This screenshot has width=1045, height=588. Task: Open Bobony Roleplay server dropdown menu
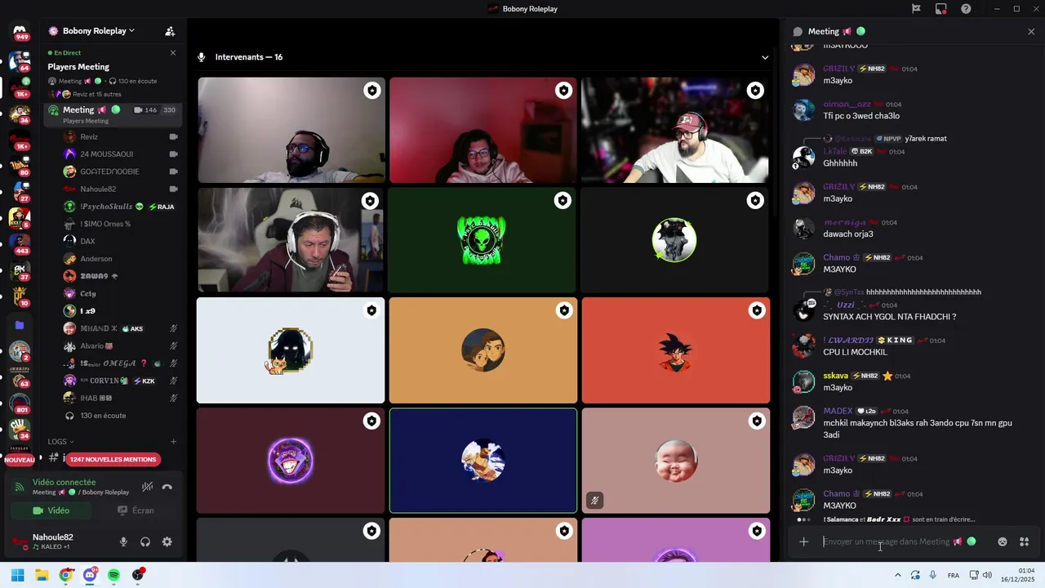(x=99, y=31)
